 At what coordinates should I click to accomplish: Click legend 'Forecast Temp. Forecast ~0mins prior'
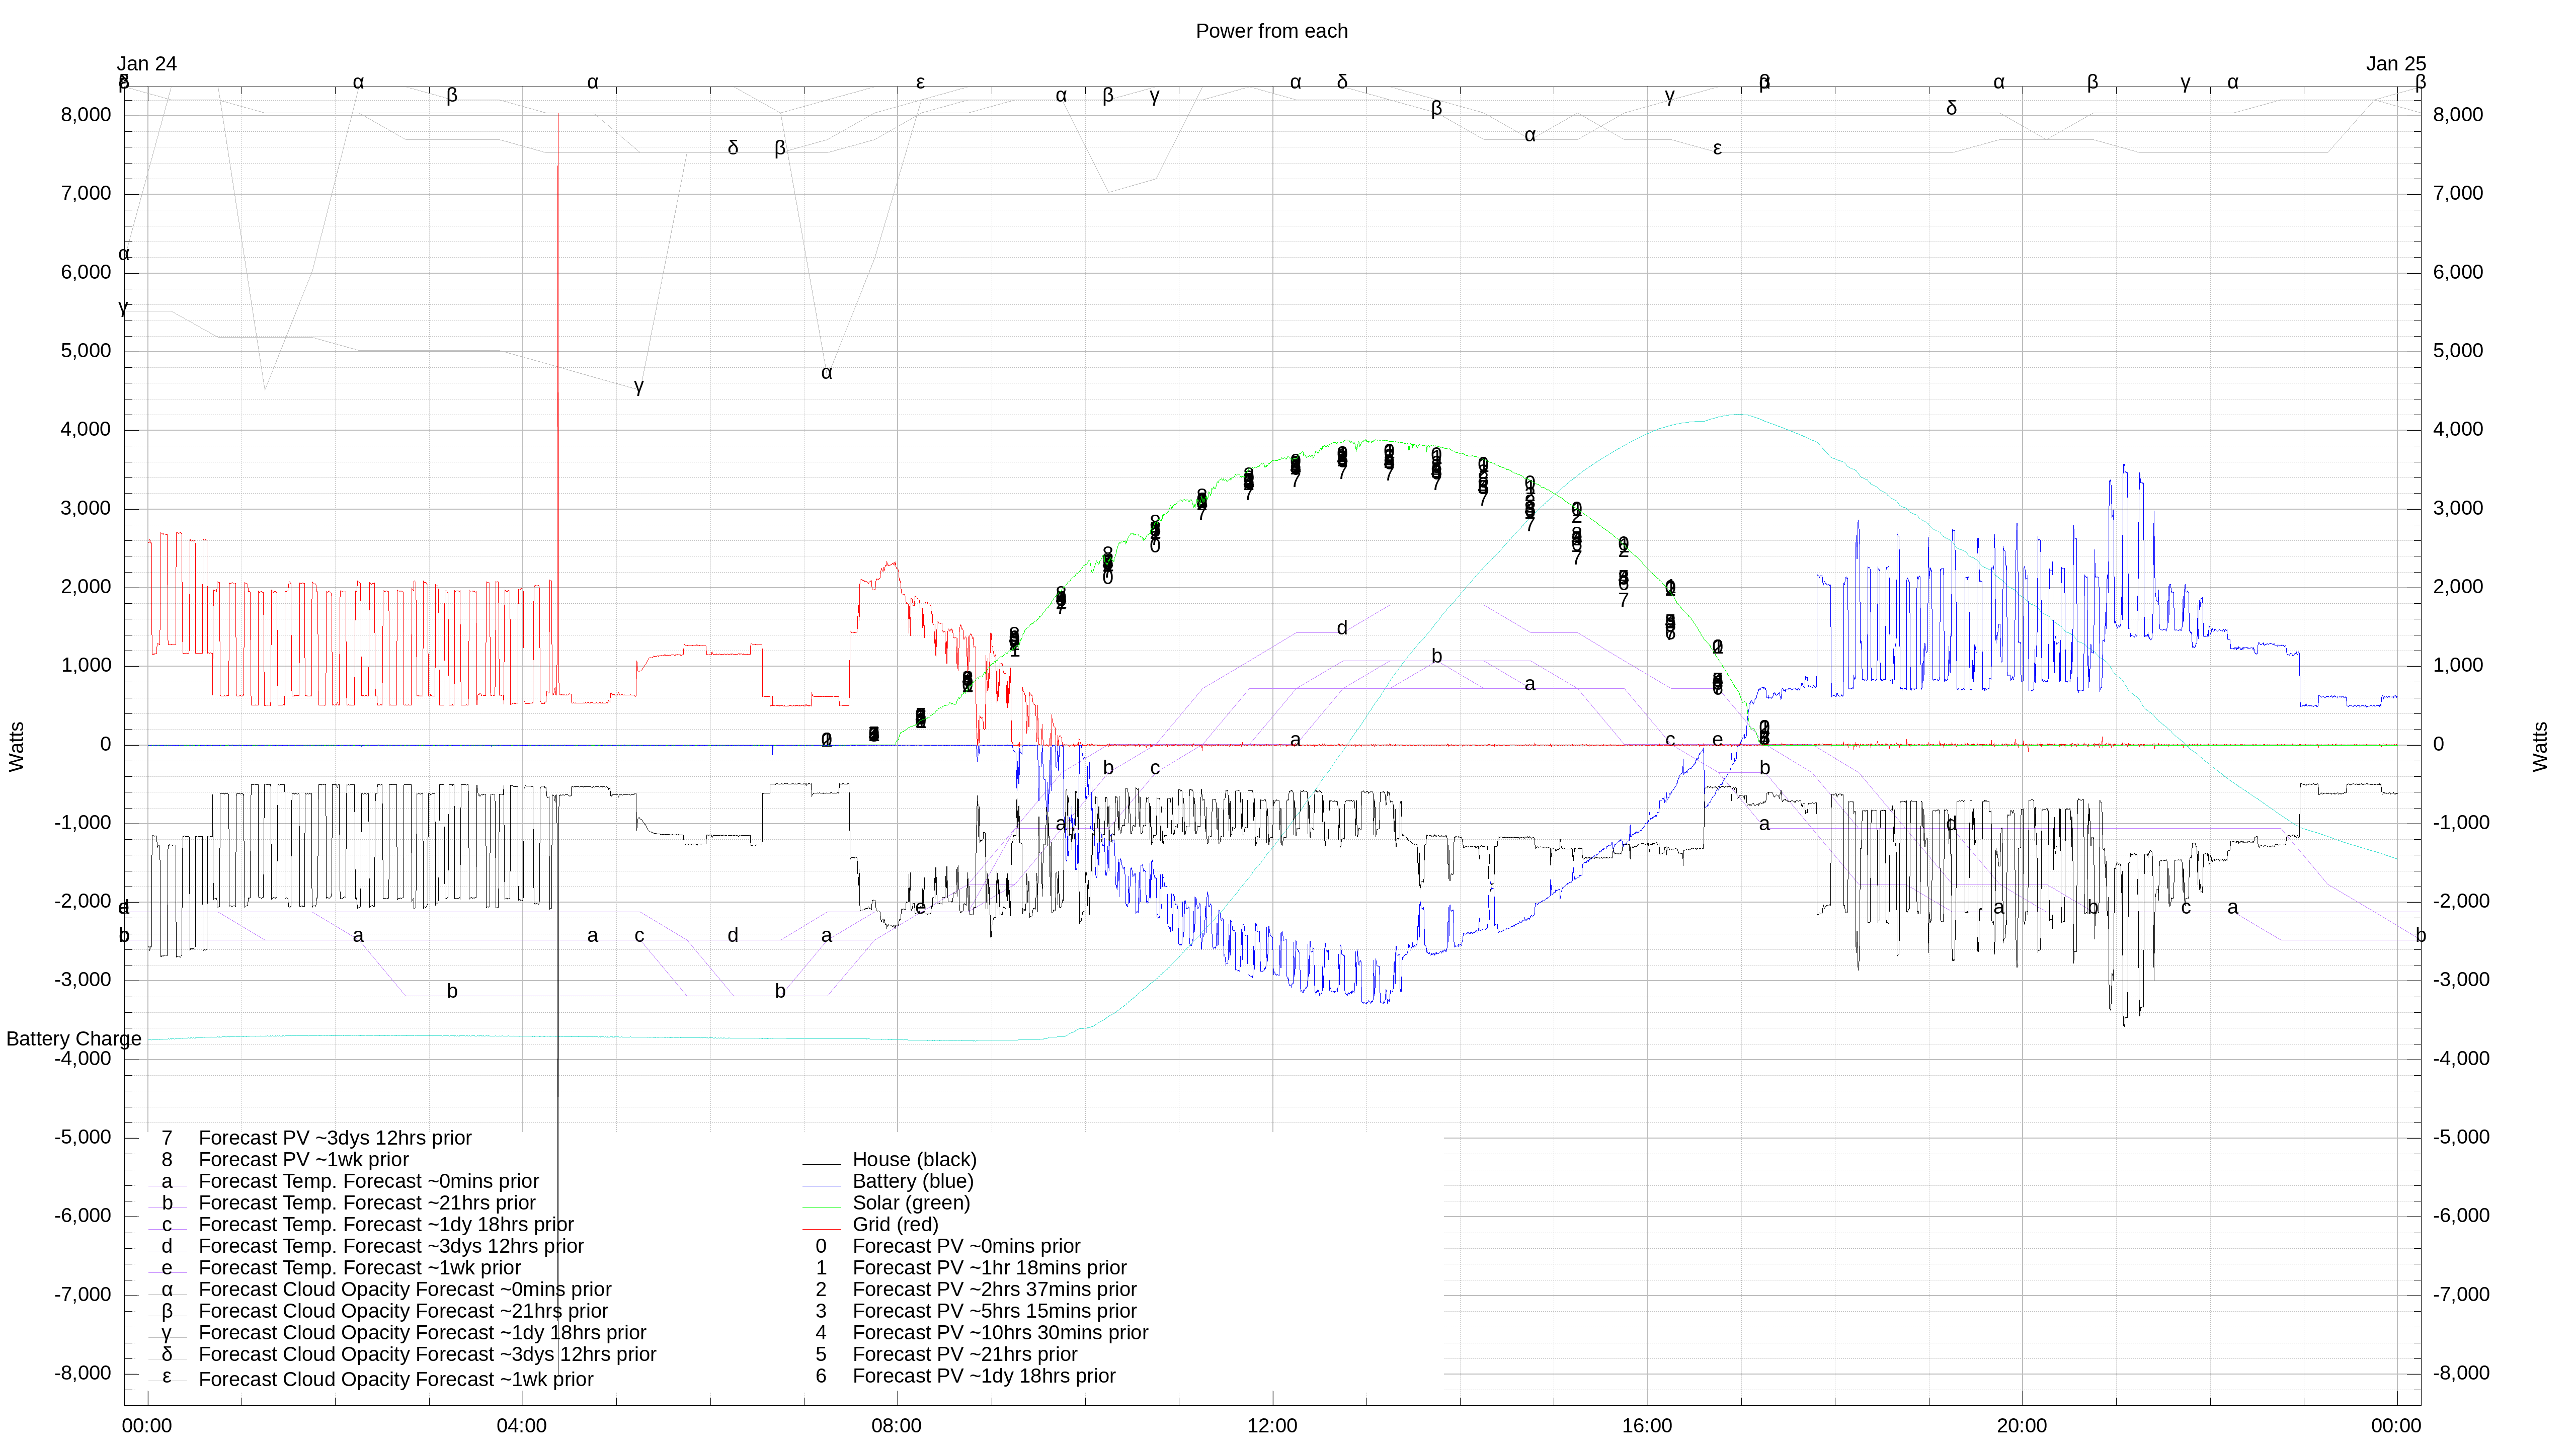click(x=368, y=1182)
